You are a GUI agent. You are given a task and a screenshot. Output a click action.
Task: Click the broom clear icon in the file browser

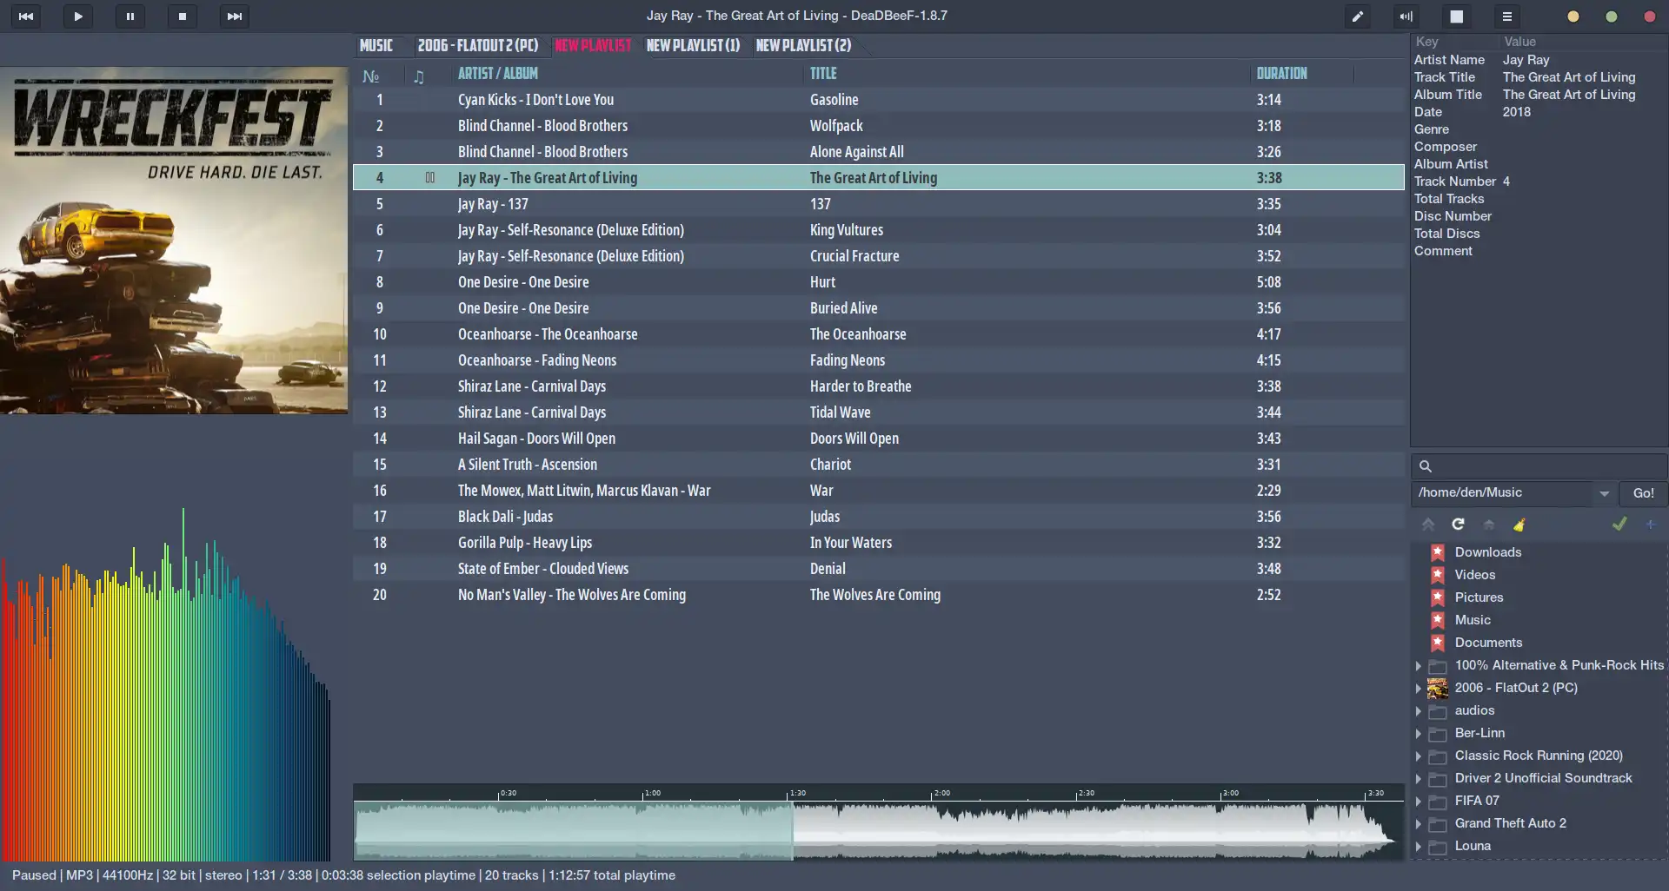(x=1519, y=524)
